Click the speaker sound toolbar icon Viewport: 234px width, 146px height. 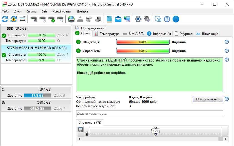[x=147, y=19]
